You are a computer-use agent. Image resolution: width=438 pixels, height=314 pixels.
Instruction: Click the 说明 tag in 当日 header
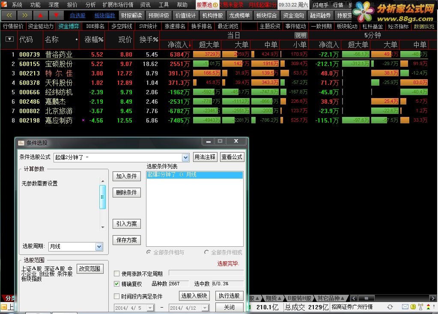click(301, 36)
